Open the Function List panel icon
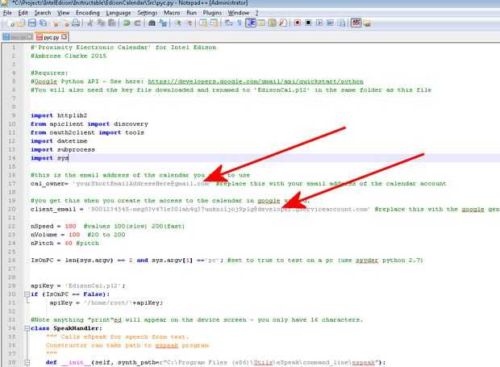This screenshot has width=500, height=367. coord(283,23)
